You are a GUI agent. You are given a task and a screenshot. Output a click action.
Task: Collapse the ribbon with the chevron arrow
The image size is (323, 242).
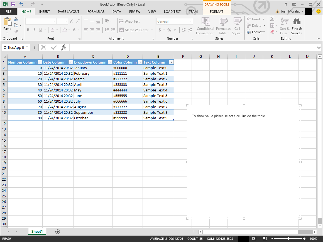pyautogui.click(x=319, y=39)
